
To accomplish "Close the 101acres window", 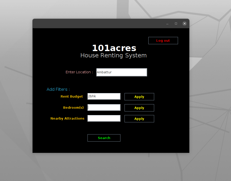I will click(184, 23).
